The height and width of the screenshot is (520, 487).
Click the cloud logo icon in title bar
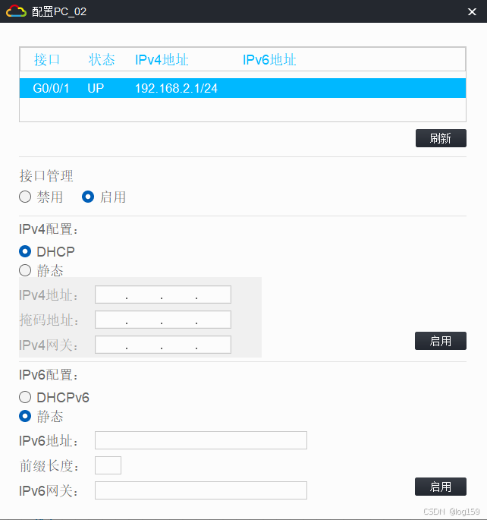coord(16,11)
